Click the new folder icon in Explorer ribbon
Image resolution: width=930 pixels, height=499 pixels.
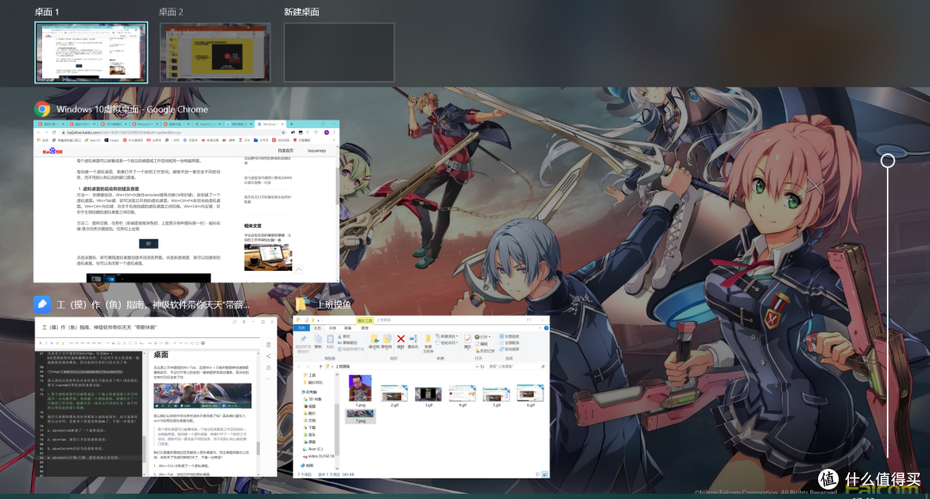428,339
